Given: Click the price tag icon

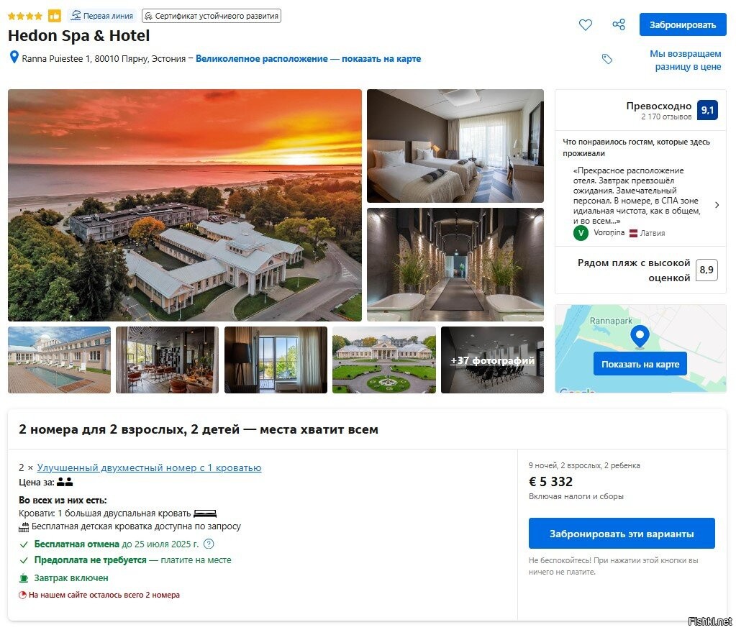Looking at the screenshot, I should (x=607, y=59).
